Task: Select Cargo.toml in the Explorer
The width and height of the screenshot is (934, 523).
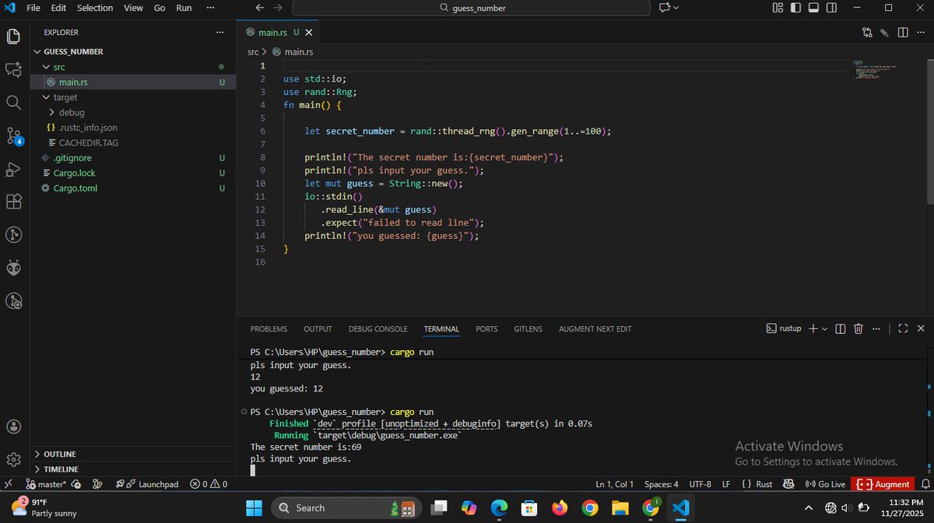Action: click(75, 188)
